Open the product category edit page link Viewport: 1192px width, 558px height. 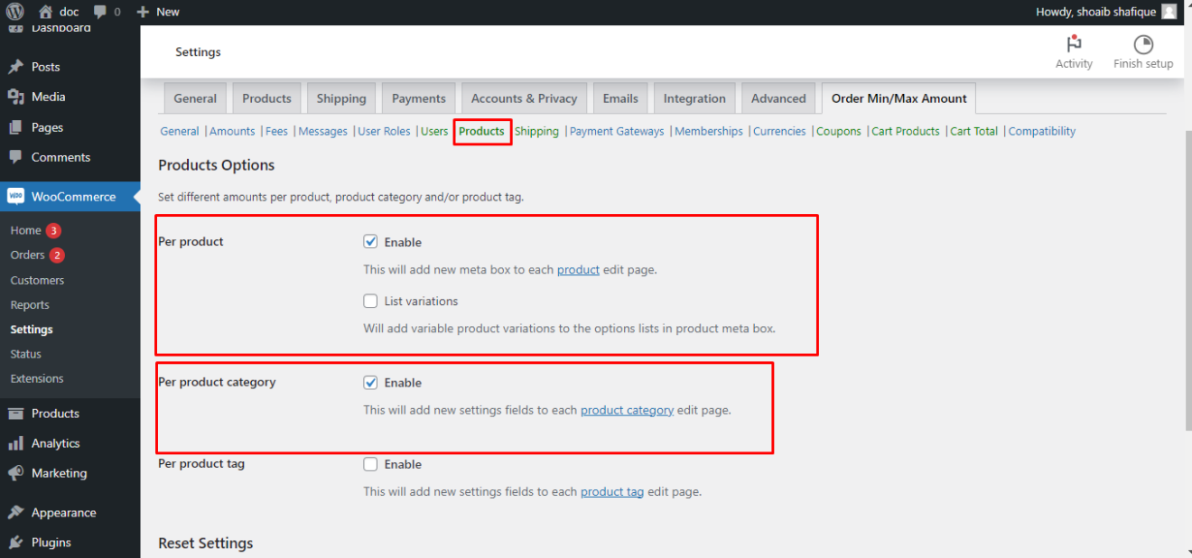(x=627, y=409)
